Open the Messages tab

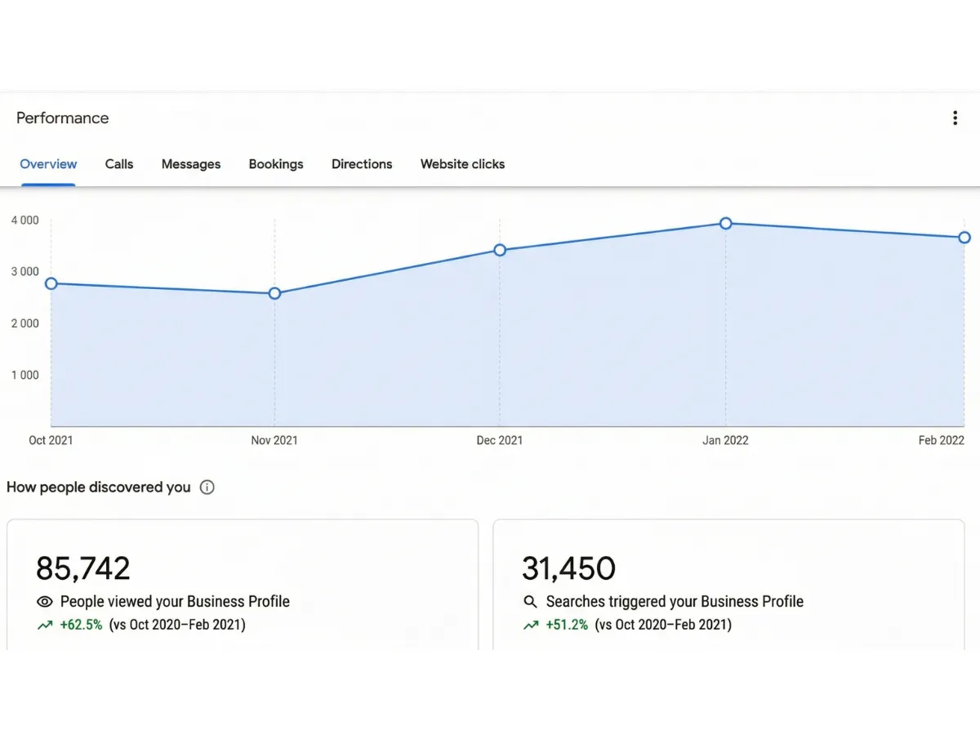point(191,164)
